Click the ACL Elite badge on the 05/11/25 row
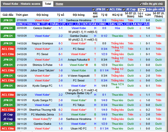This screenshot has height=132, width=168. point(8,128)
